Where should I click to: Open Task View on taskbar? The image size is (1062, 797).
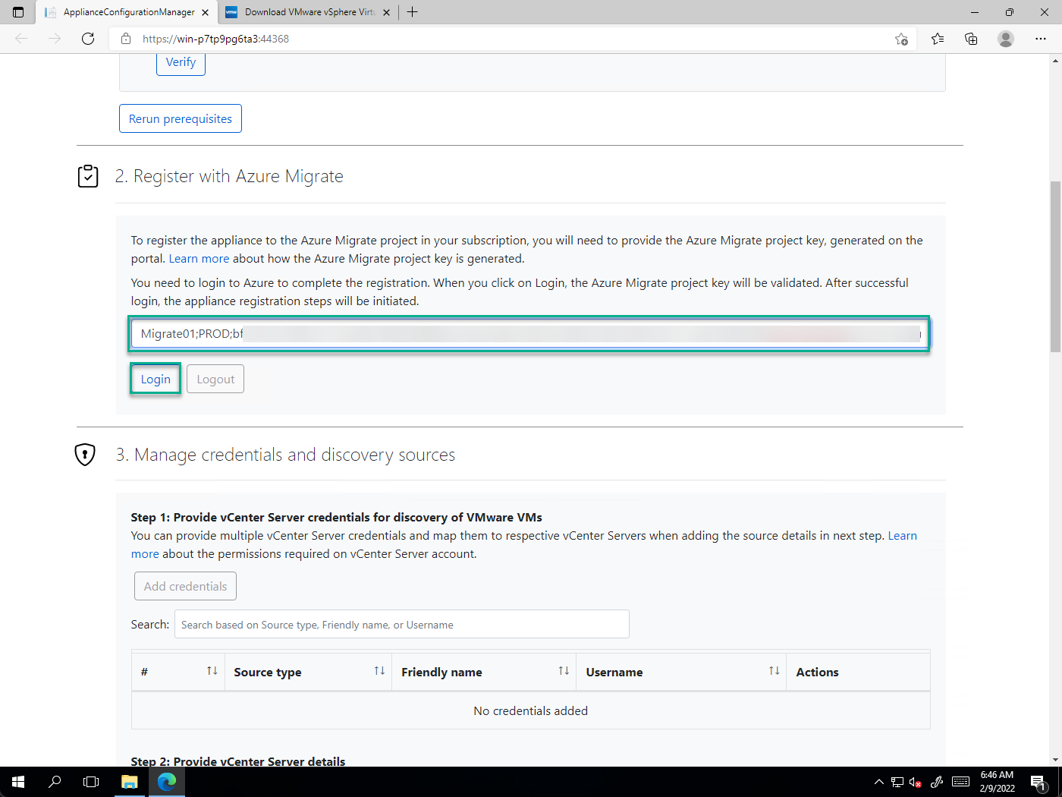point(91,782)
